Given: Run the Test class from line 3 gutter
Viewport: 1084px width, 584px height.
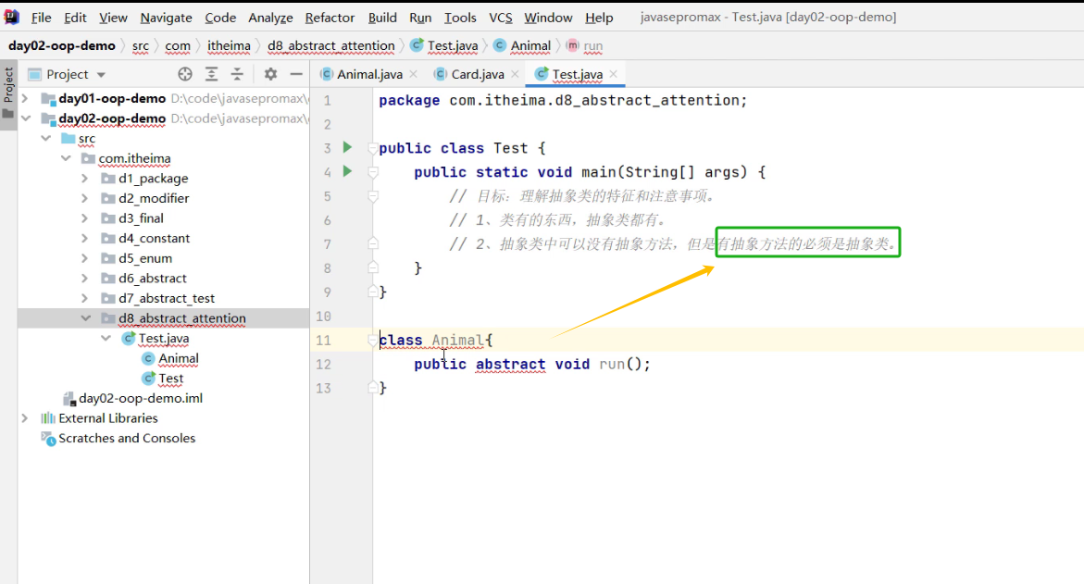Looking at the screenshot, I should (348, 147).
